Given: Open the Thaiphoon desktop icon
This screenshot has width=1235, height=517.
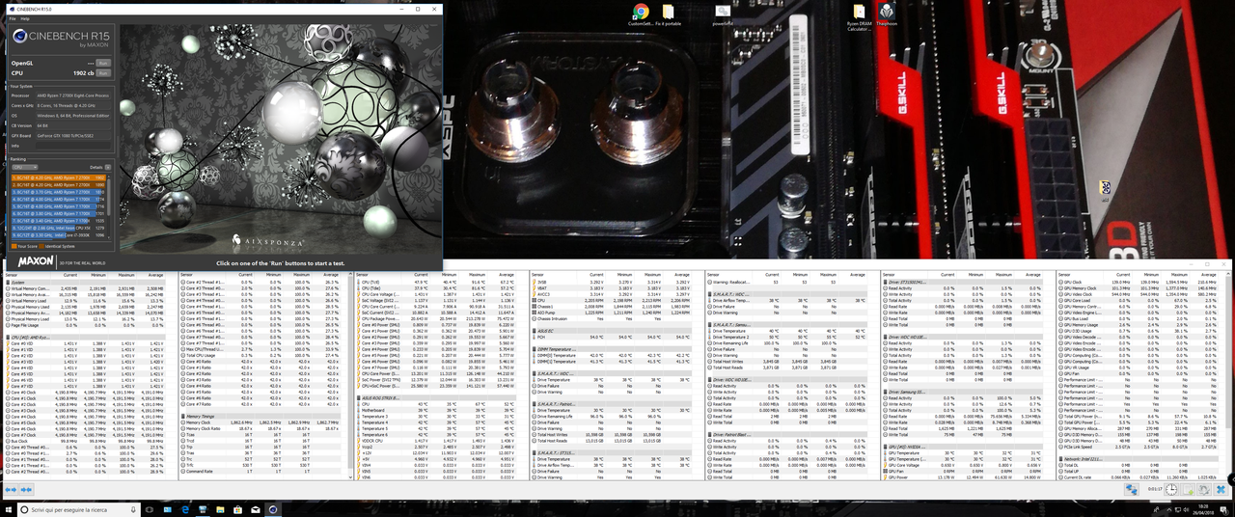Looking at the screenshot, I should point(888,14).
